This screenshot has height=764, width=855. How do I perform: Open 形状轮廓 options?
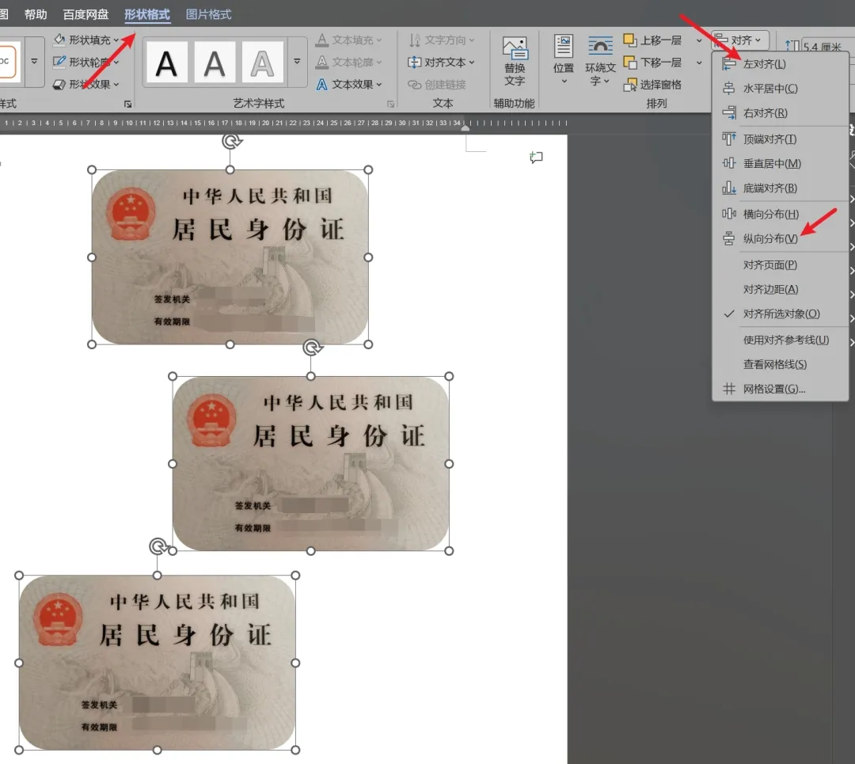[87, 63]
